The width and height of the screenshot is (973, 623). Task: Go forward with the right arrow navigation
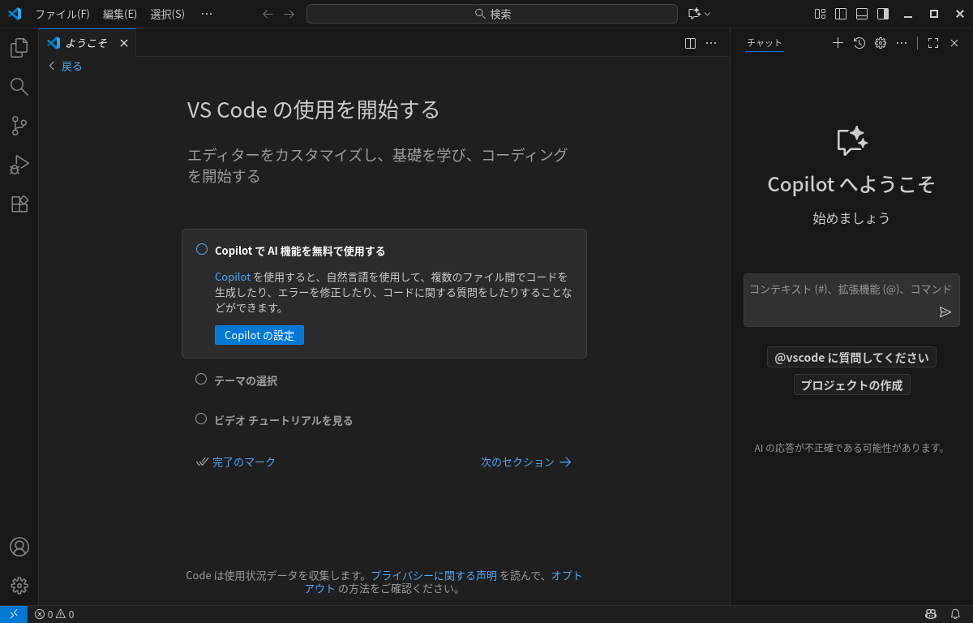(x=289, y=14)
